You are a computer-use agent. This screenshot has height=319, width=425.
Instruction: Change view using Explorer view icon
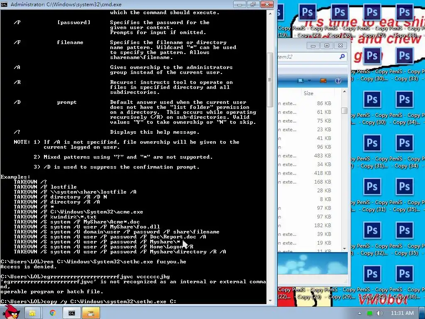click(x=300, y=81)
